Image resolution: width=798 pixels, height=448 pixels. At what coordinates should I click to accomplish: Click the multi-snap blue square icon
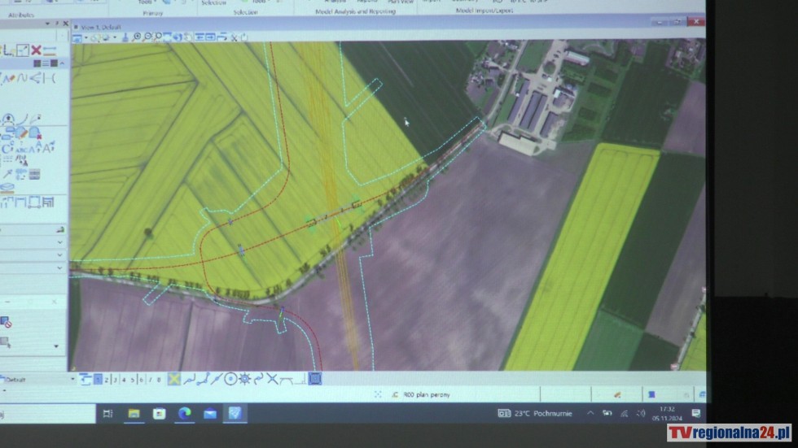coord(314,379)
